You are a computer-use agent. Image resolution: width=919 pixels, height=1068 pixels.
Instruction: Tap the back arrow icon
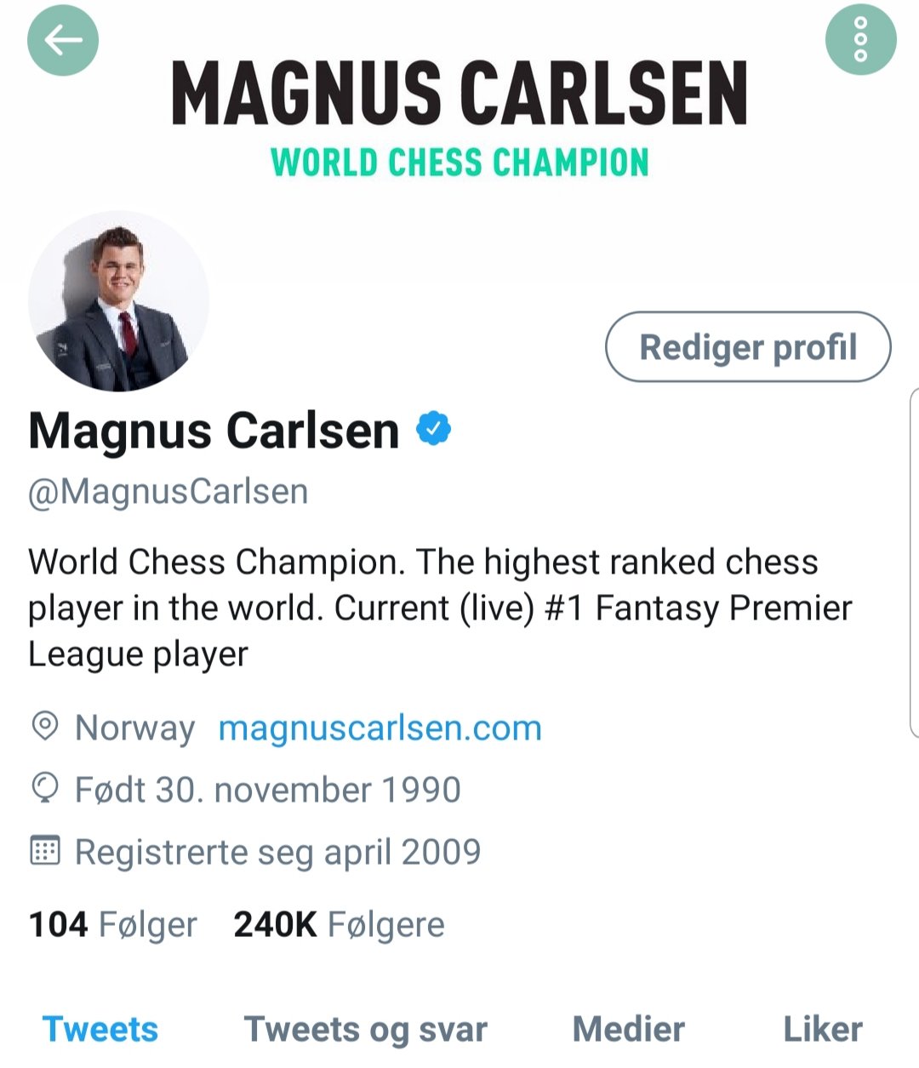coord(63,39)
